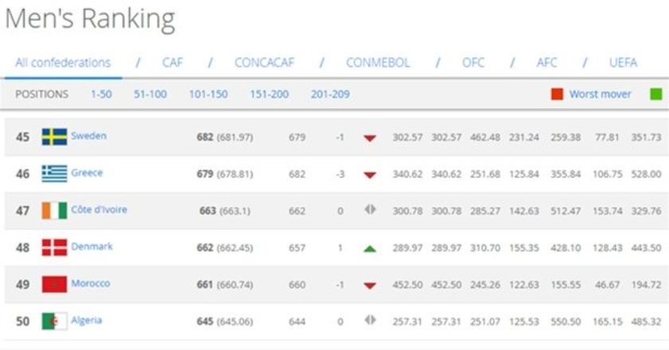This screenshot has width=669, height=350.
Task: Click the Denmark flag icon
Action: [x=54, y=247]
